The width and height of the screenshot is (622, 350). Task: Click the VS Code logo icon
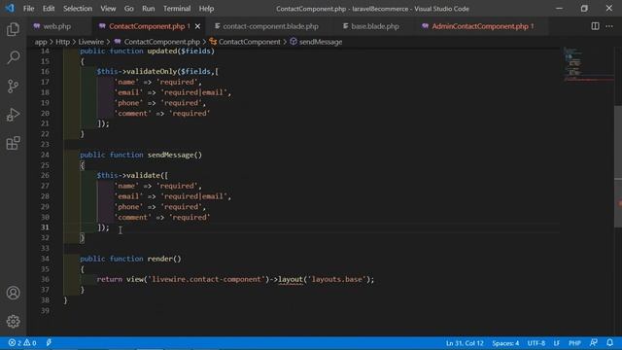pos(10,9)
